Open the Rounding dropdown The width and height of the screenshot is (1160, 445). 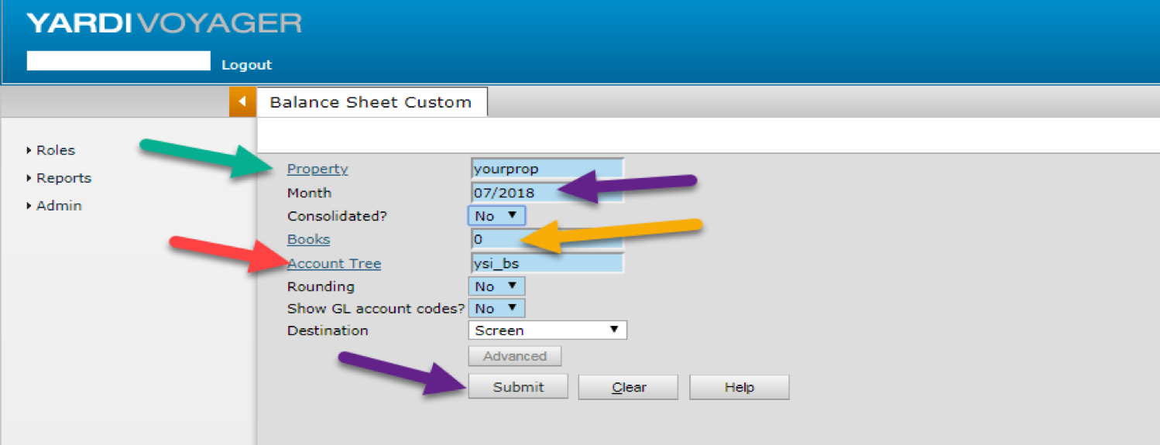[496, 286]
